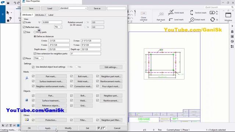Toggle the Reflected view checkbox
Image resolution: width=235 pixels, height=132 pixels.
[x=24, y=27]
